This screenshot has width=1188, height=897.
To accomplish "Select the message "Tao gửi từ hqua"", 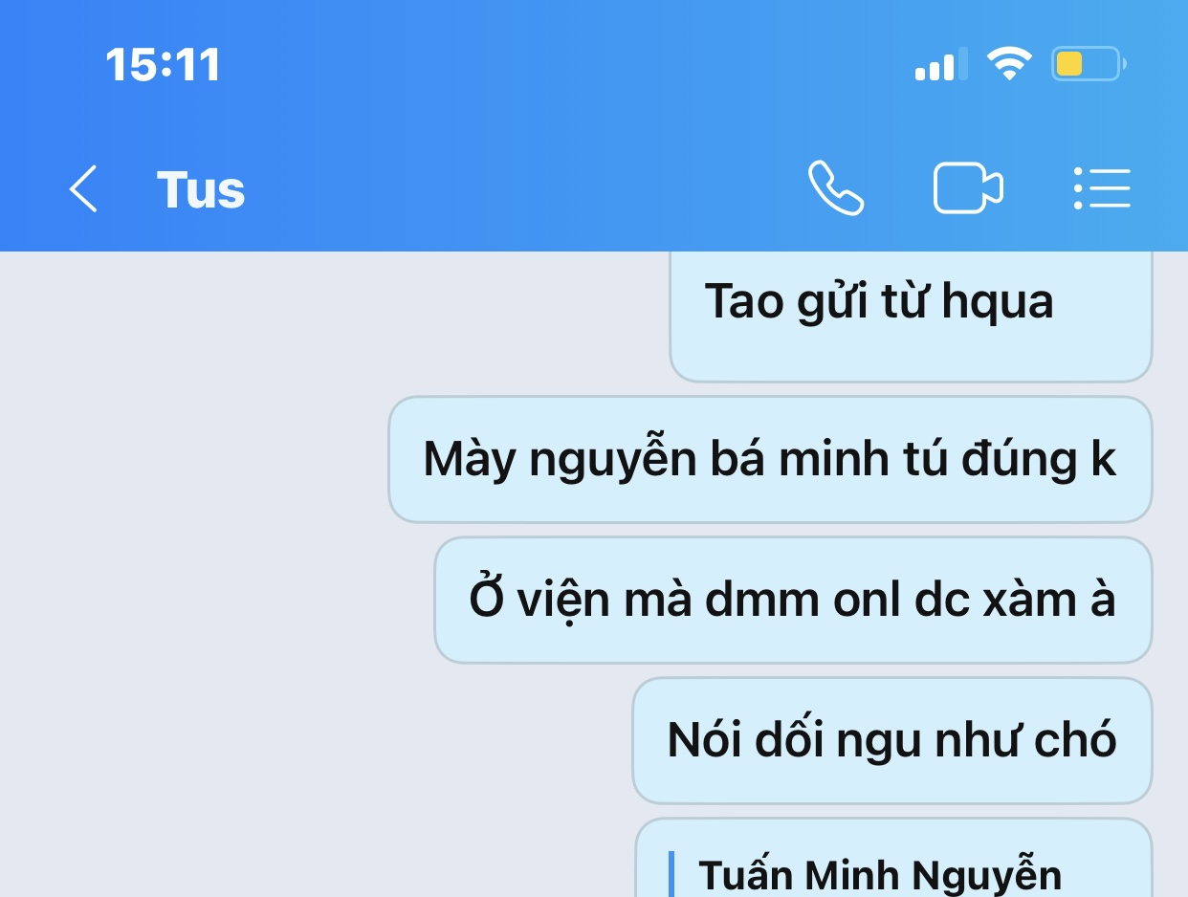I will (911, 316).
